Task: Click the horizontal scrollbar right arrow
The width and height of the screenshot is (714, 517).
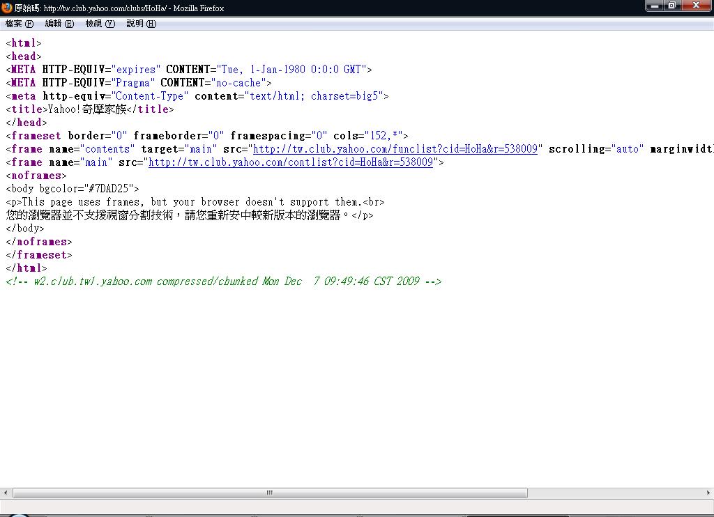Action: tap(708, 493)
